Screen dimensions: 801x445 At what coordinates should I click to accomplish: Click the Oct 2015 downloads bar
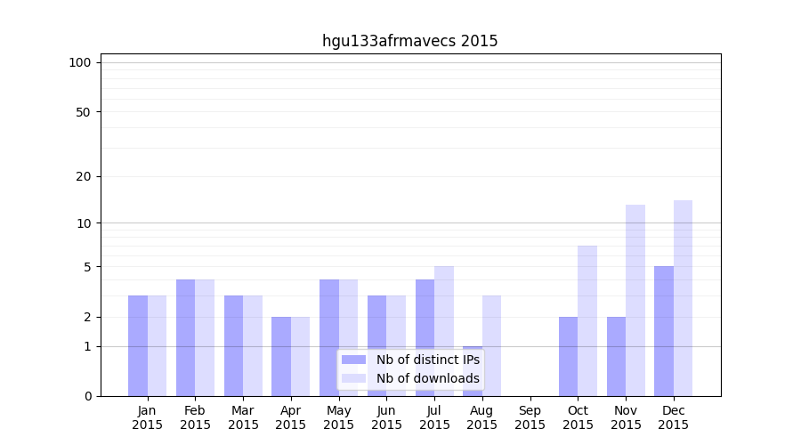click(x=587, y=320)
